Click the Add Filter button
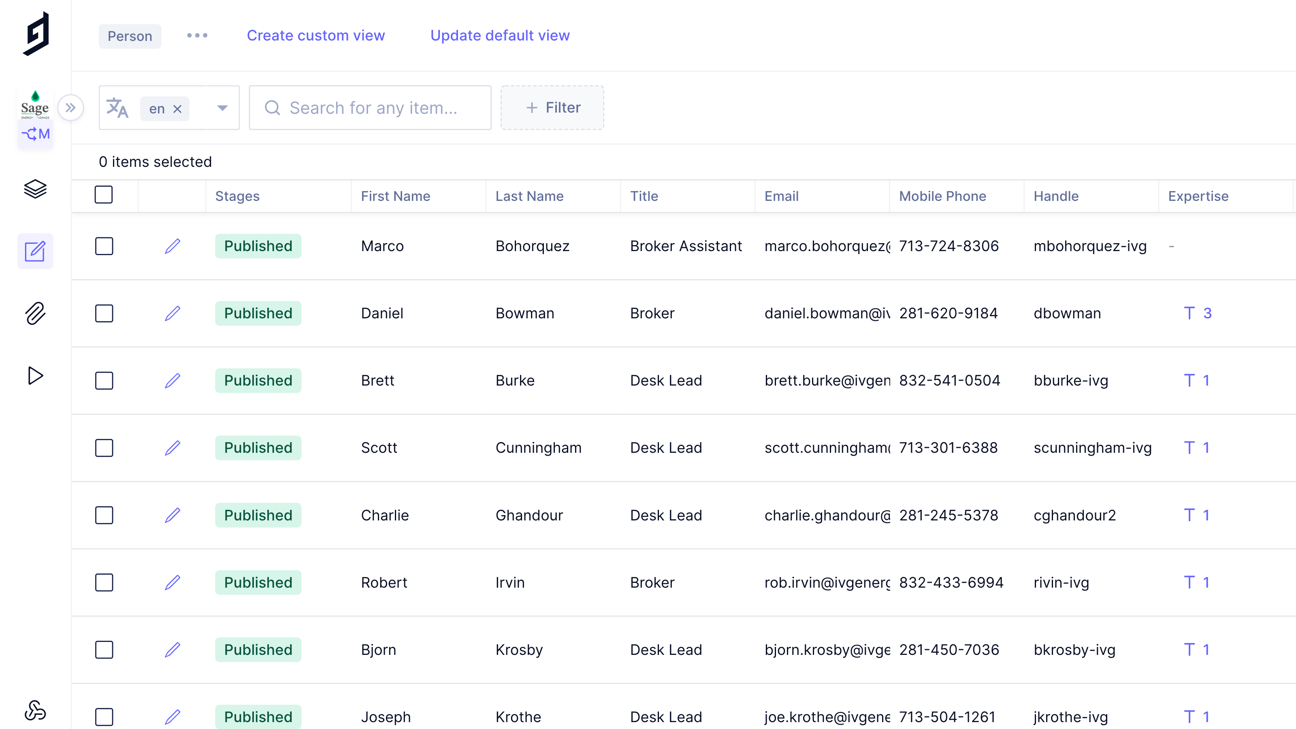 click(x=552, y=108)
